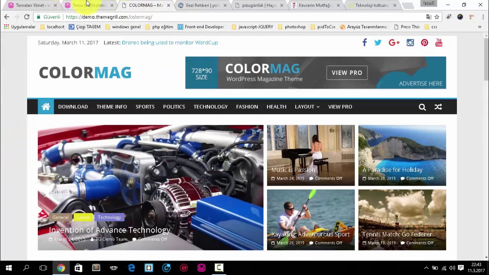Open the Facebook social icon
This screenshot has height=275, width=489.
(x=364, y=42)
